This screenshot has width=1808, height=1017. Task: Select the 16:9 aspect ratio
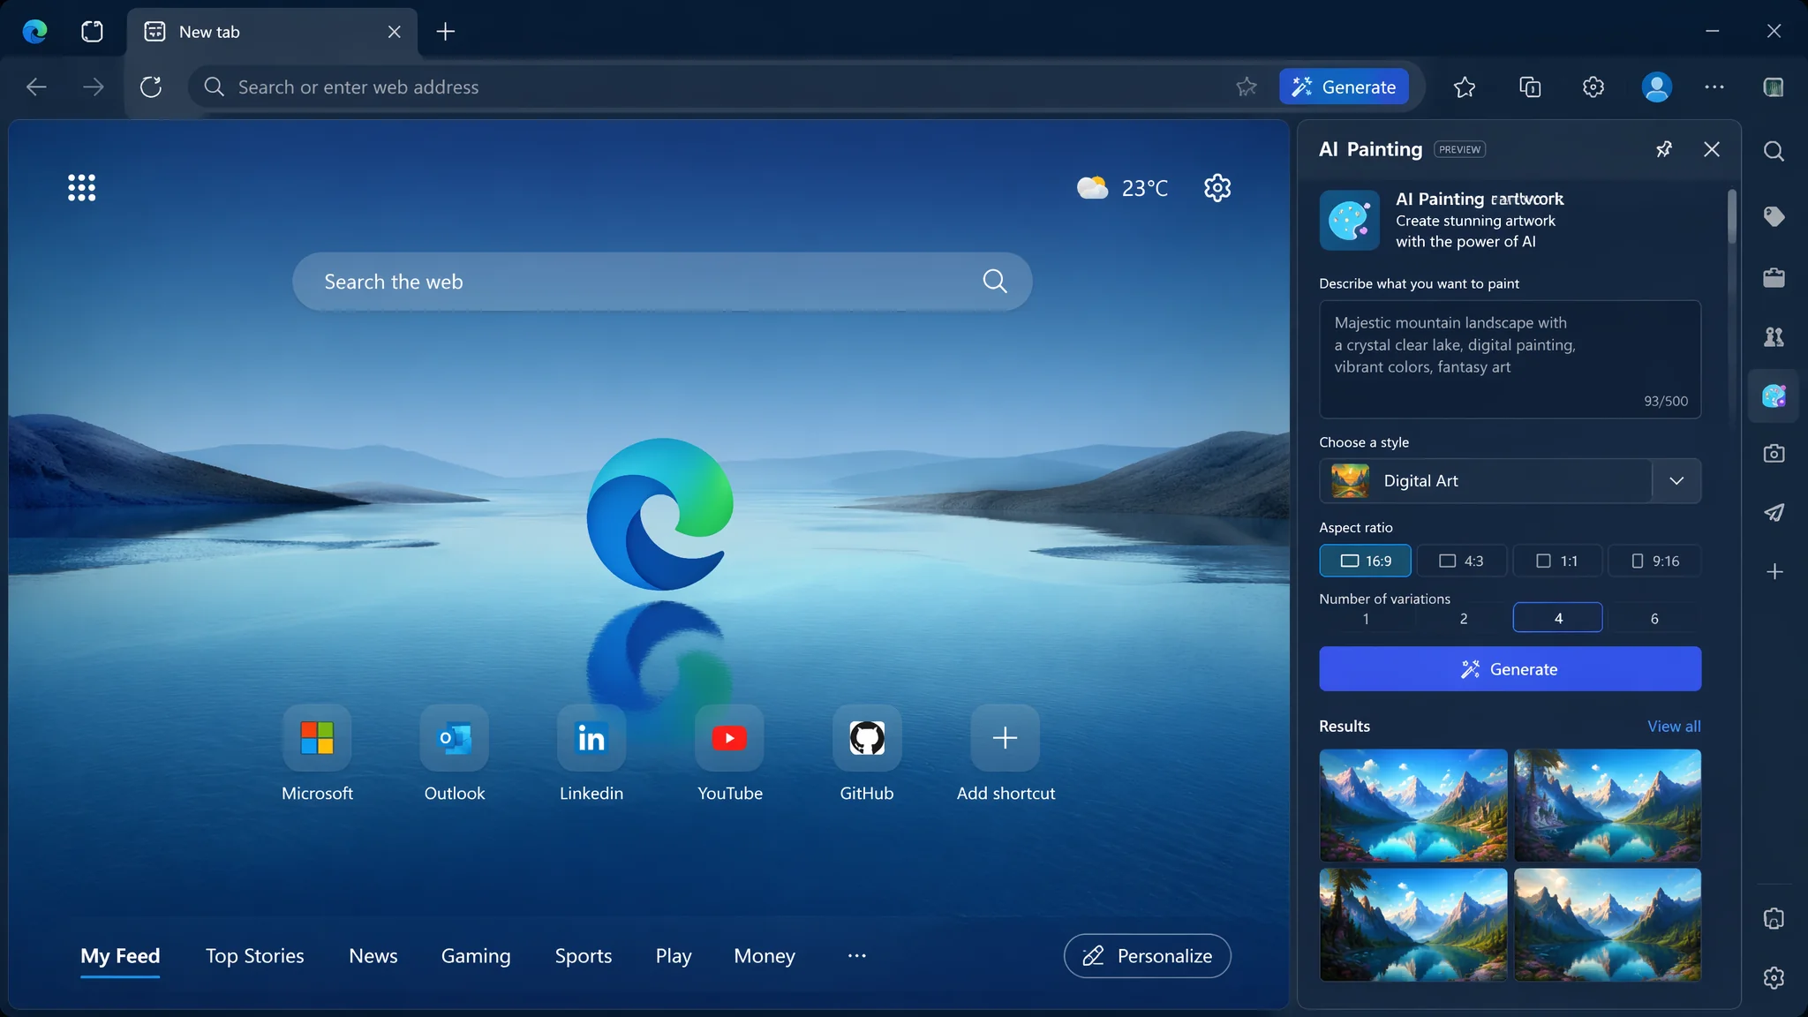tap(1365, 561)
